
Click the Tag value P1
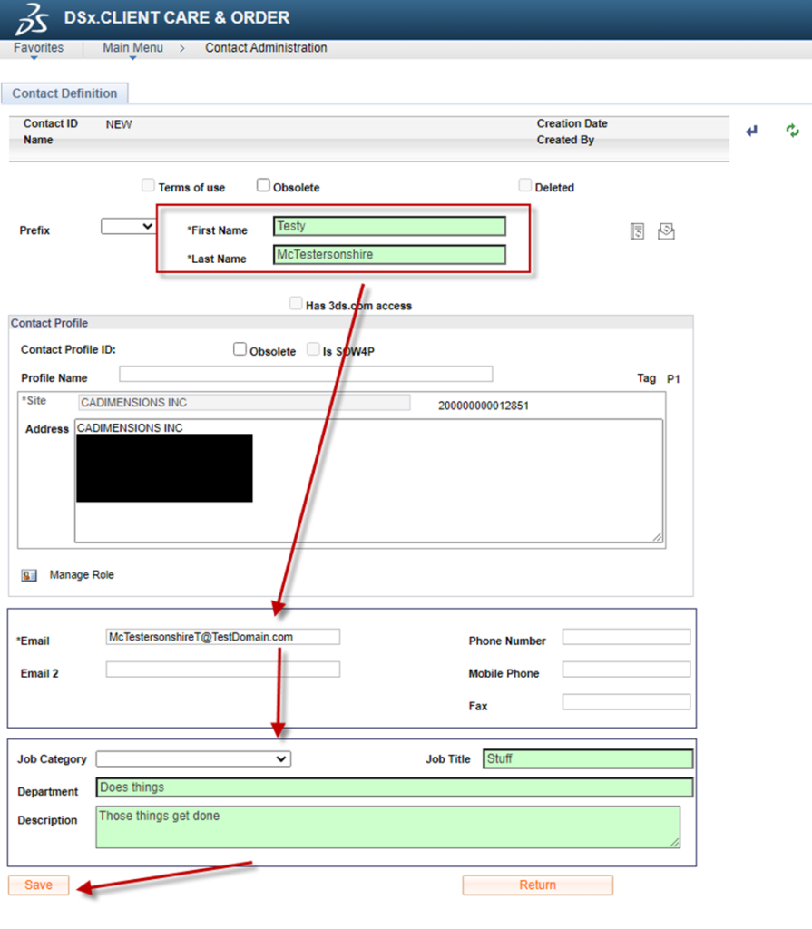673,378
